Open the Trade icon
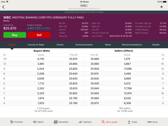Screen dimensions: 168x126 (129, 122)
